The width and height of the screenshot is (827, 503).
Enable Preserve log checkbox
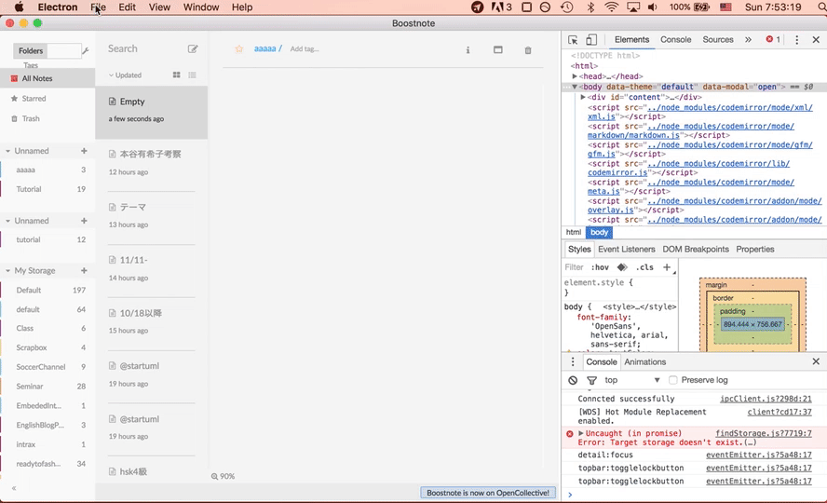(672, 380)
